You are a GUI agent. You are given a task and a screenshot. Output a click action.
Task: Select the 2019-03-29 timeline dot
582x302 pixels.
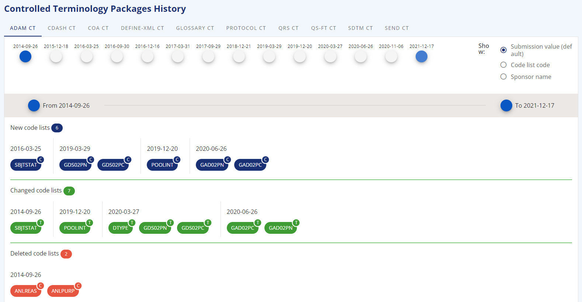coord(269,56)
